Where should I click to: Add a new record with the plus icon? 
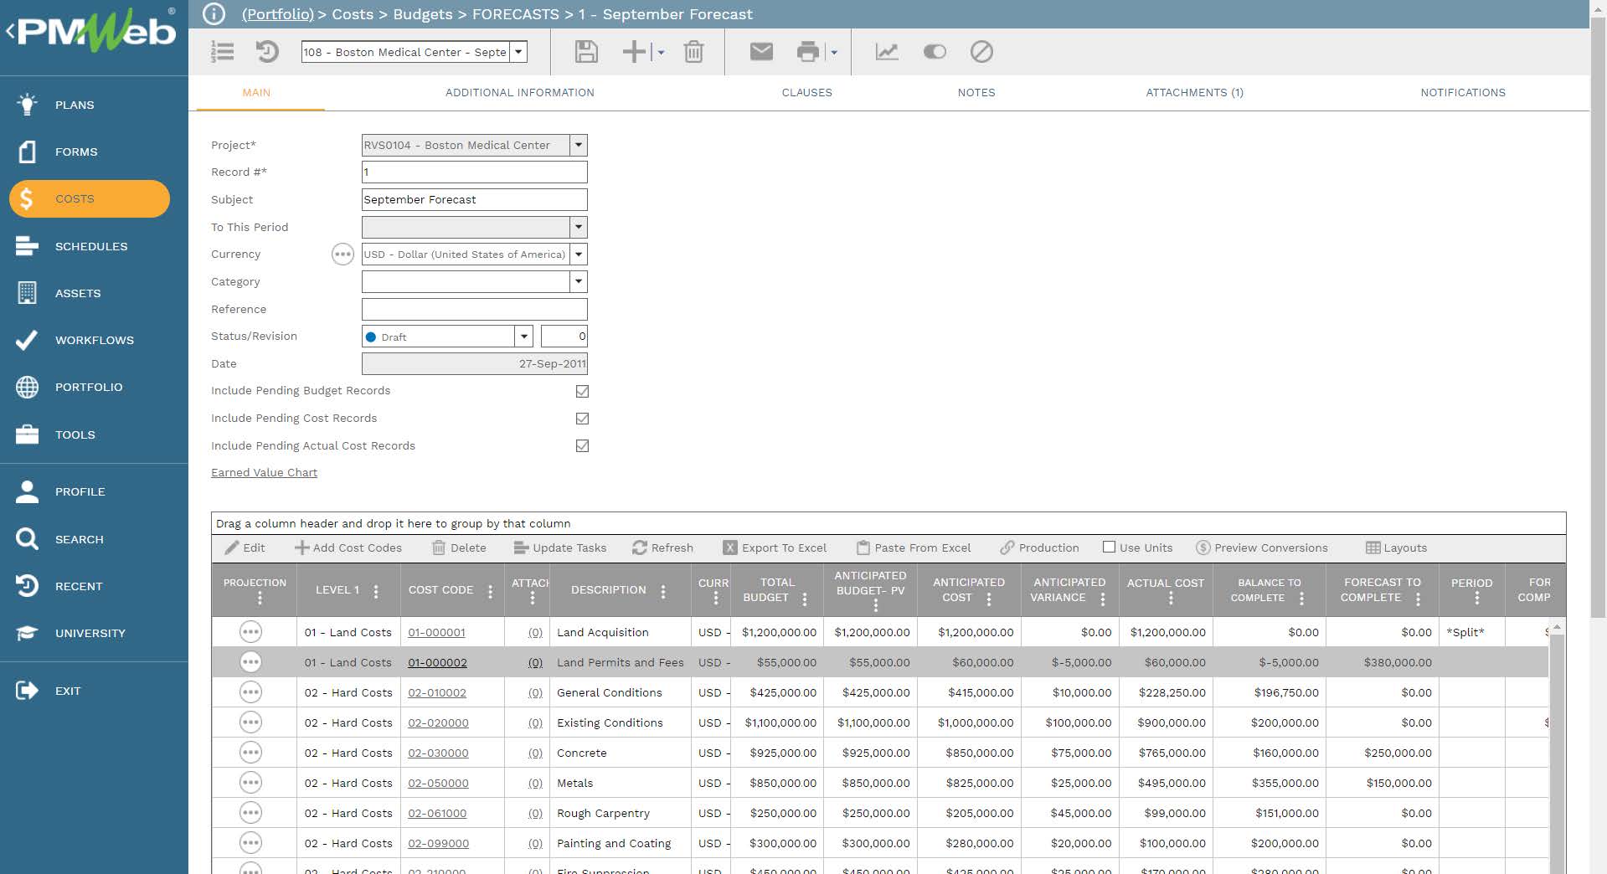pyautogui.click(x=634, y=52)
